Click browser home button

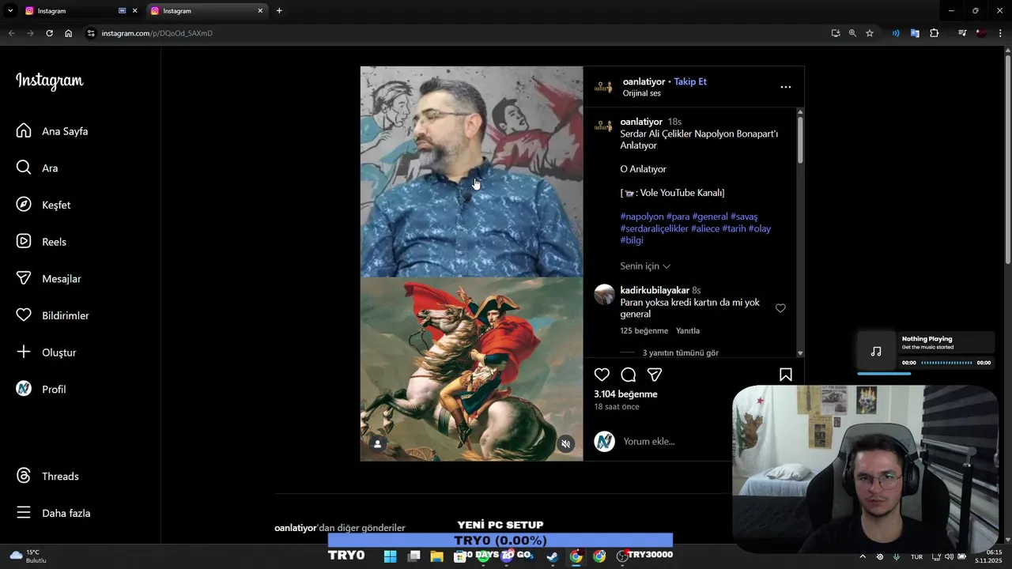click(x=69, y=33)
